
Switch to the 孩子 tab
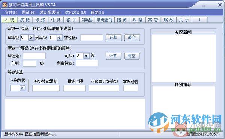tap(72, 20)
